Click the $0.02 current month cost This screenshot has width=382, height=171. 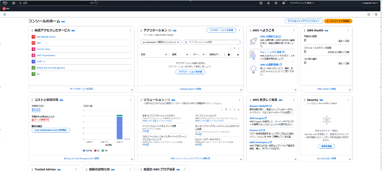tap(36, 110)
